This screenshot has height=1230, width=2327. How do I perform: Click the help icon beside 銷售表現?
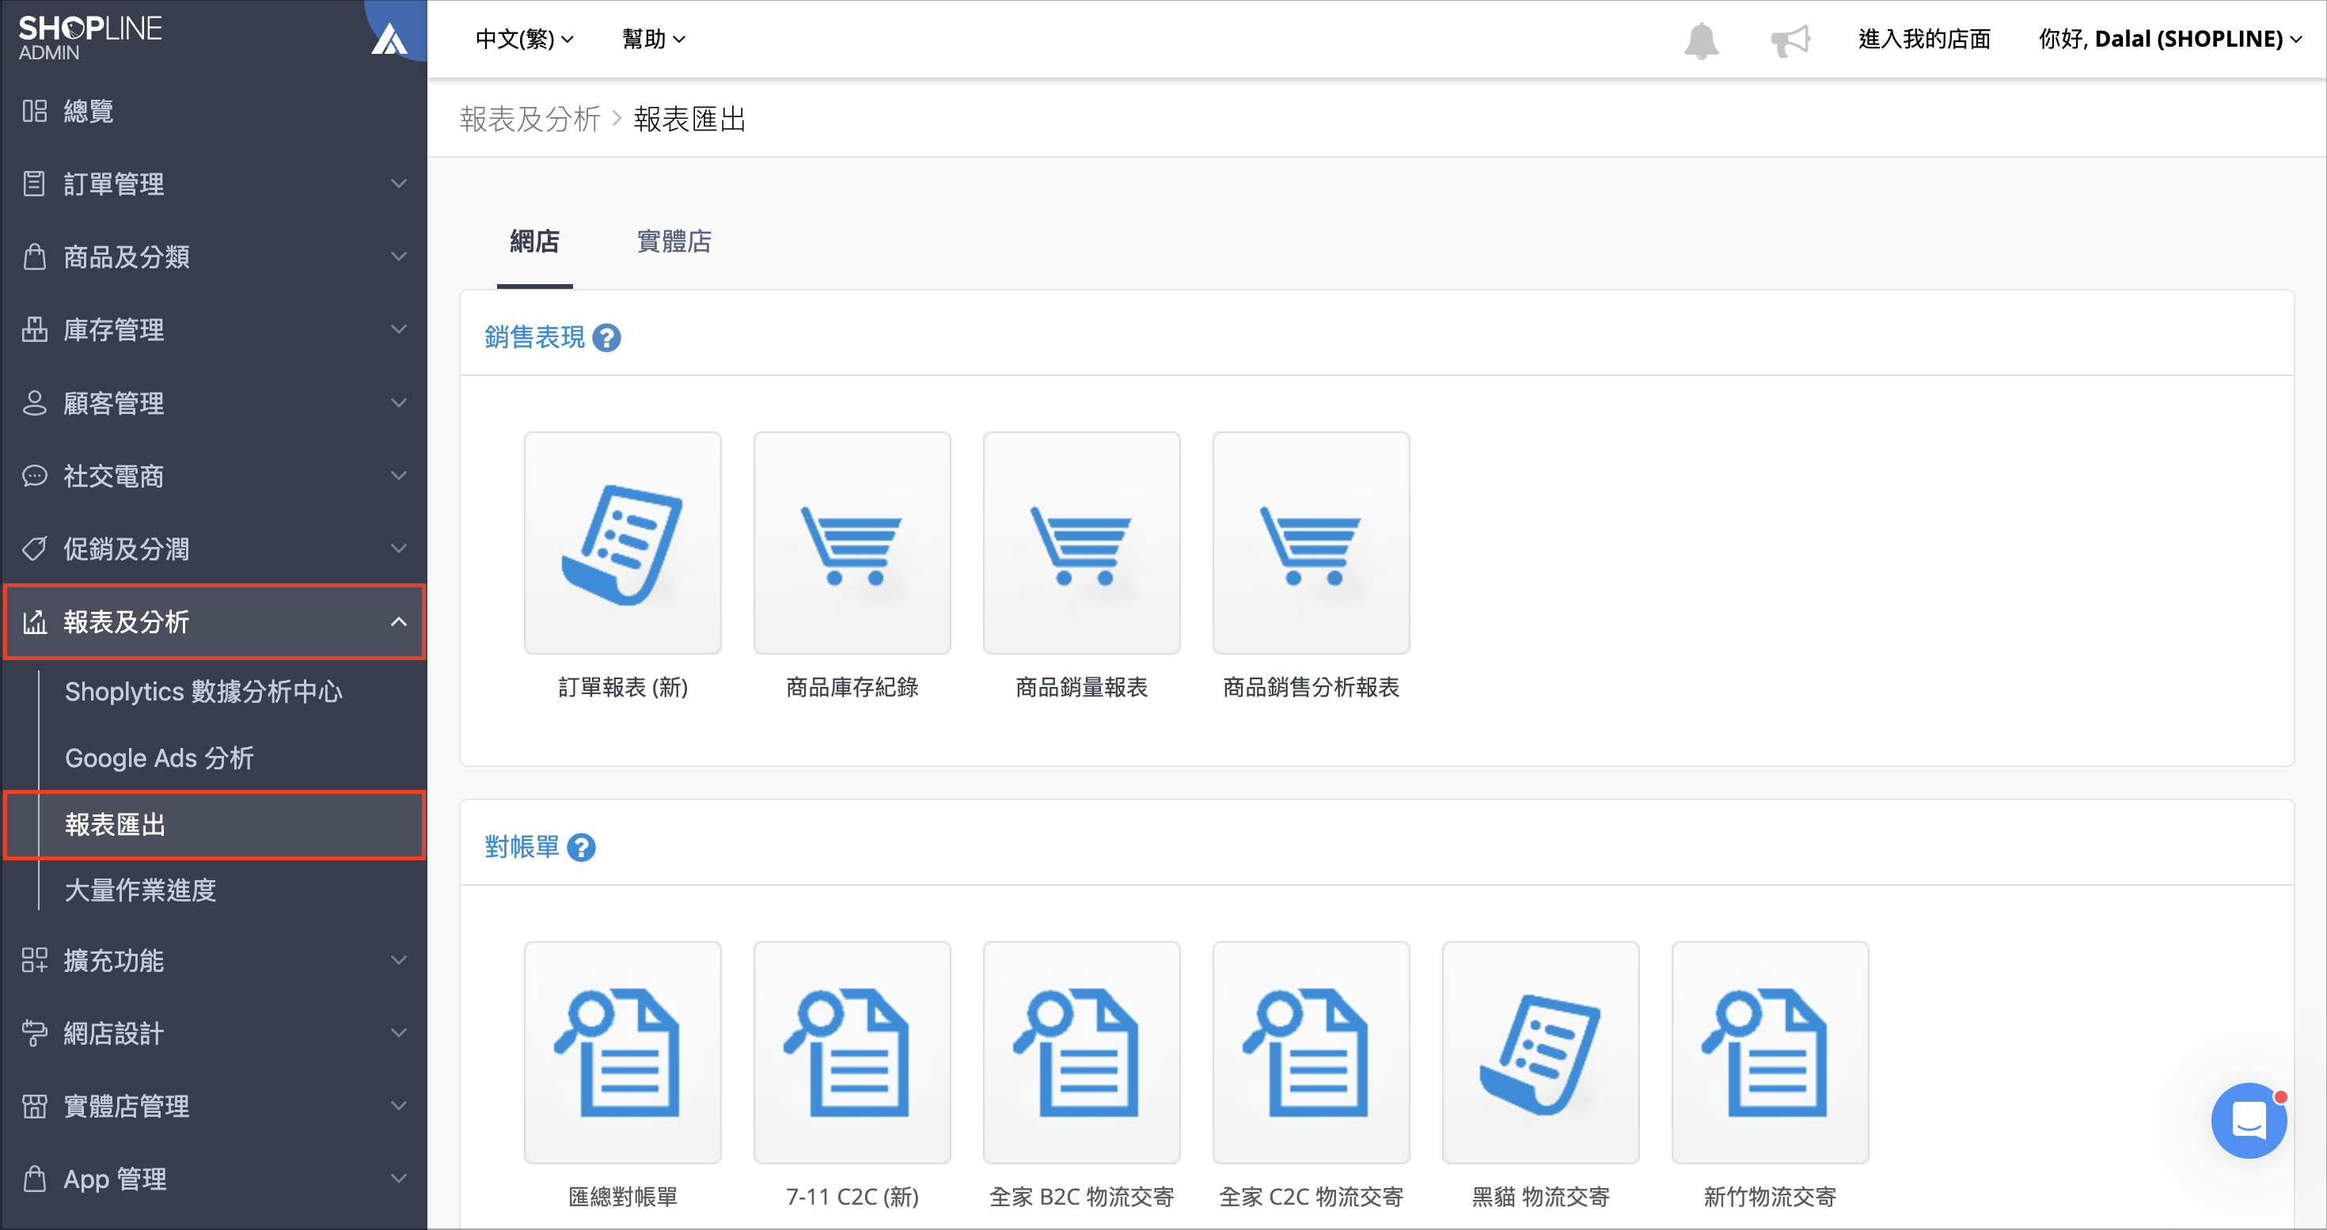point(606,338)
